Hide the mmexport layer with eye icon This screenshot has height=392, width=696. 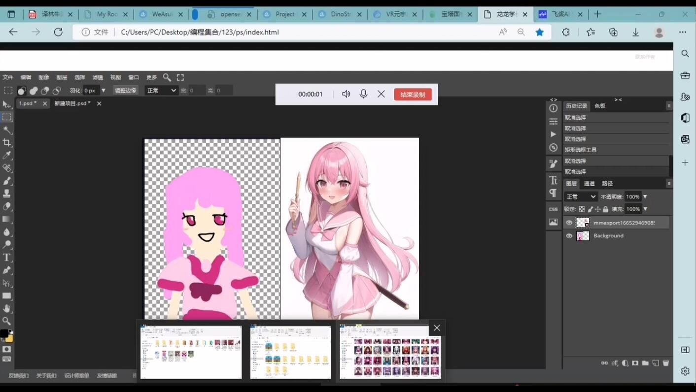(569, 223)
